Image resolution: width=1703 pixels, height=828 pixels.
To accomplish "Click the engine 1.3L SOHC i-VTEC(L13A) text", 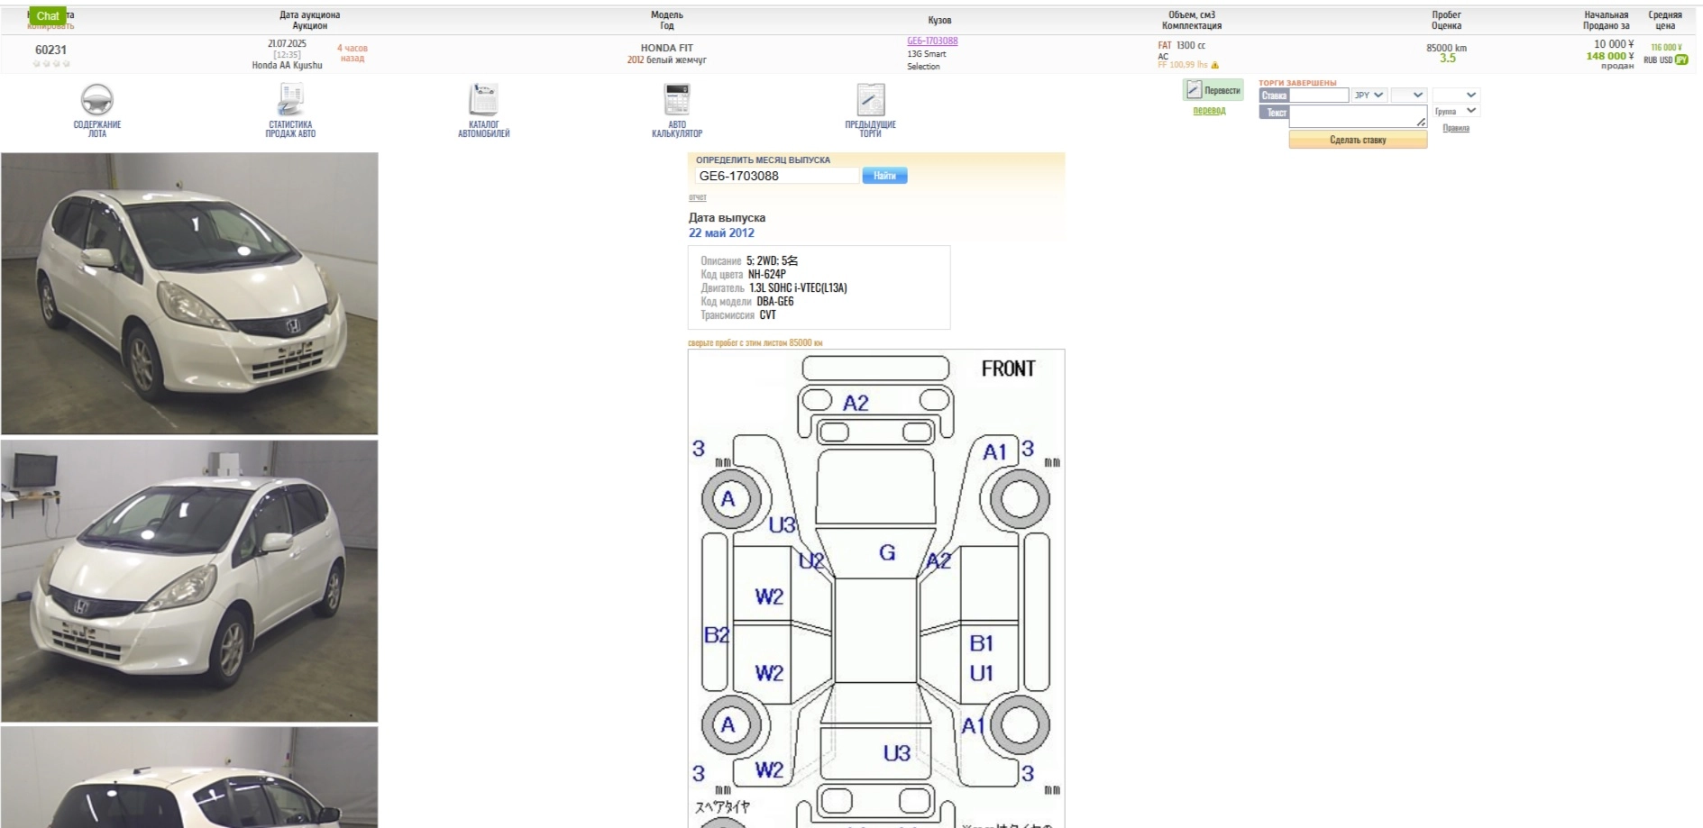I will (x=798, y=288).
